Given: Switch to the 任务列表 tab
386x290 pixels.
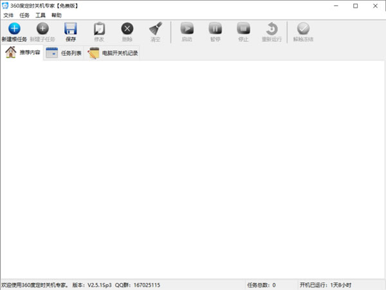Looking at the screenshot, I should (64, 53).
